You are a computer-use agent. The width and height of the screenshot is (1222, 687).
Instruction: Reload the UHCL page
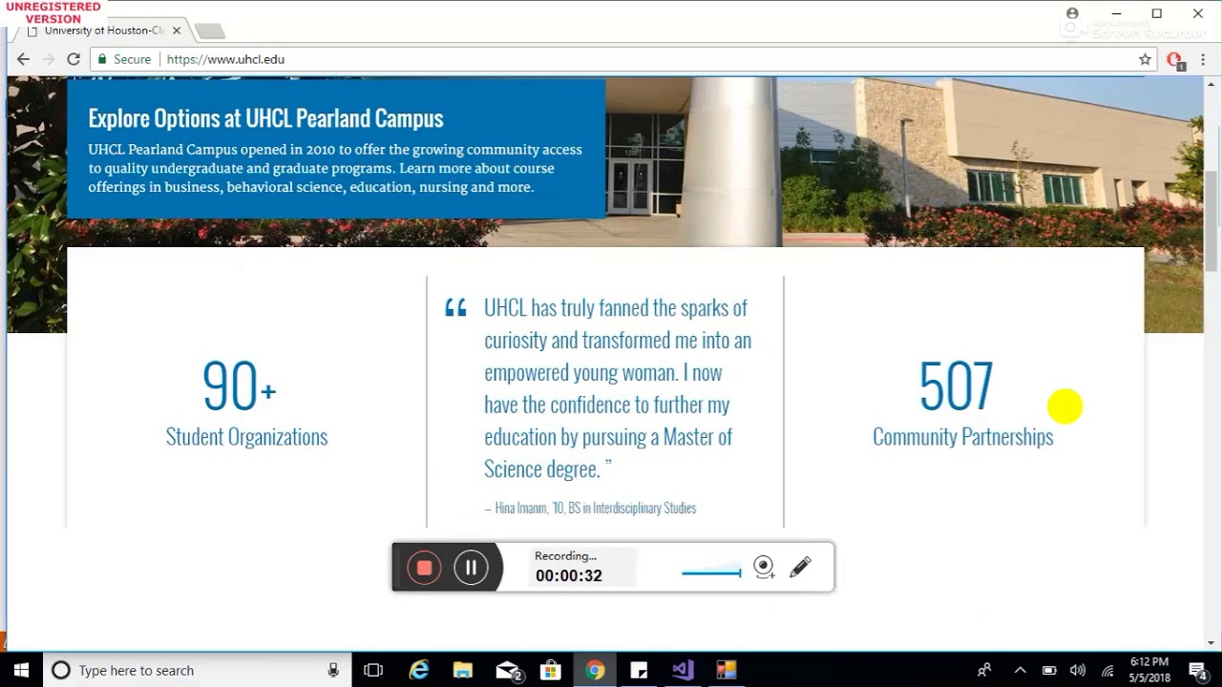coord(74,59)
